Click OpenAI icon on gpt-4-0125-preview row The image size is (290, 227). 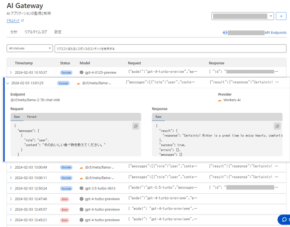pos(82,72)
